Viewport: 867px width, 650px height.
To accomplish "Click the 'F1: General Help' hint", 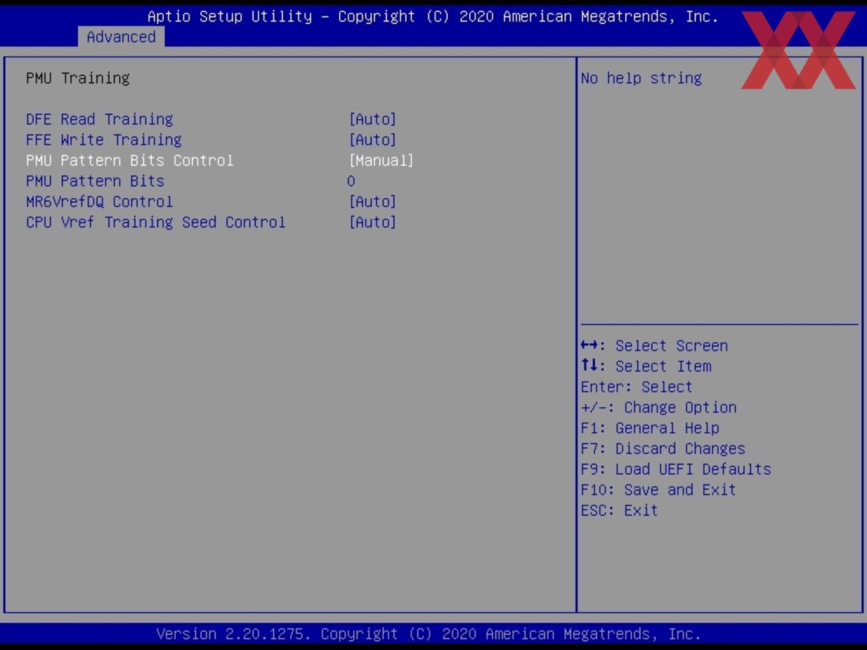I will point(650,428).
